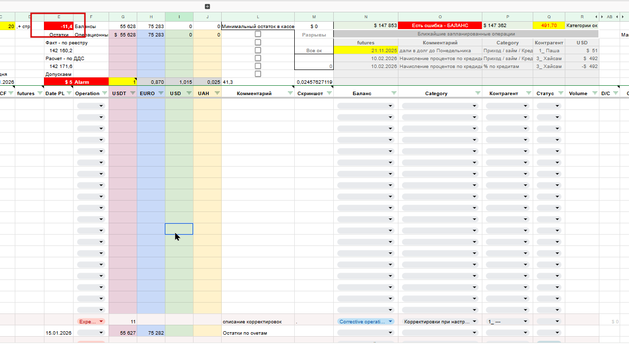This screenshot has height=346, width=629.
Task: Open the Скриншот column filter icon
Action: coord(329,93)
